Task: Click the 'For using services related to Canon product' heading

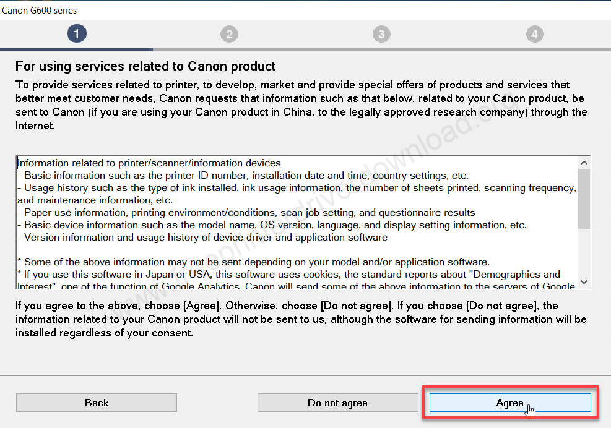Action: point(145,66)
